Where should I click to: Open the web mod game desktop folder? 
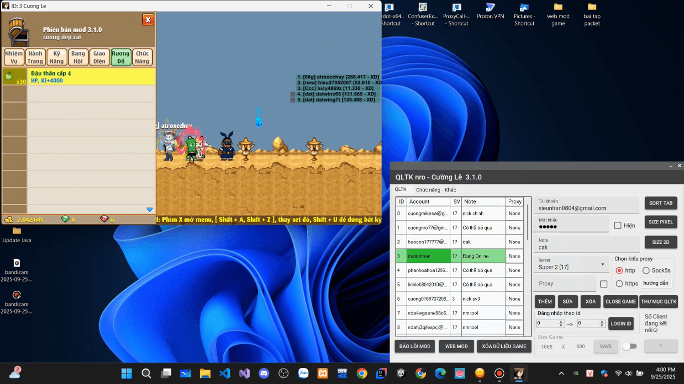point(558,14)
